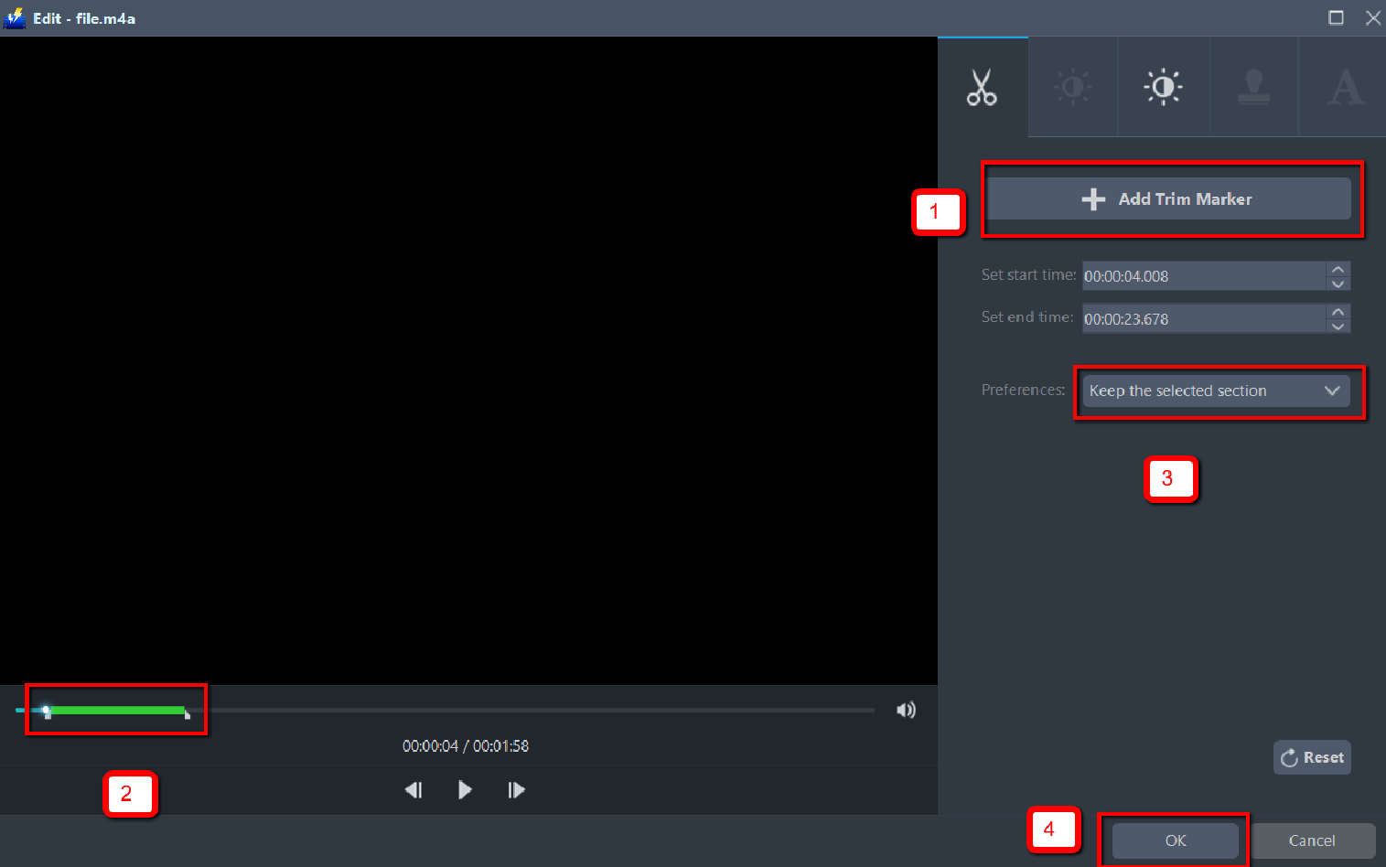Click the volume speaker icon
This screenshot has height=867, width=1386.
tap(906, 710)
